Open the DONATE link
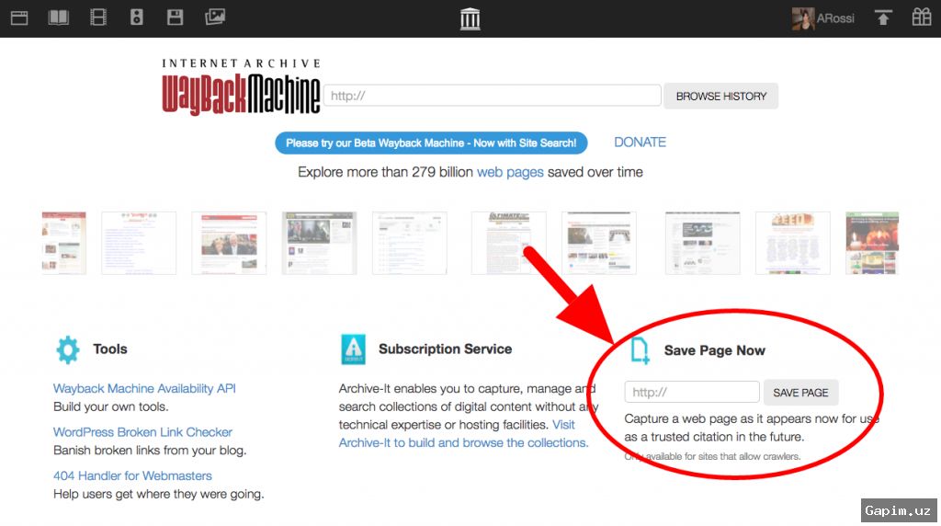This screenshot has height=526, width=941. tap(640, 142)
